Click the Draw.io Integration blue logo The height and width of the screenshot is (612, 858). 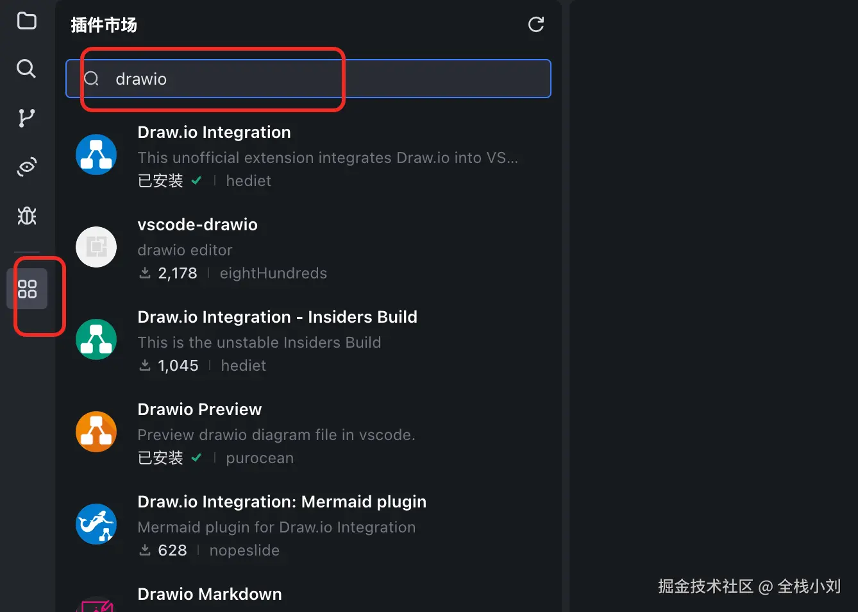pyautogui.click(x=96, y=155)
